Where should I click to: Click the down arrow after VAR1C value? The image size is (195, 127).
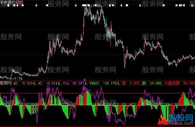pyautogui.click(x=118, y=83)
